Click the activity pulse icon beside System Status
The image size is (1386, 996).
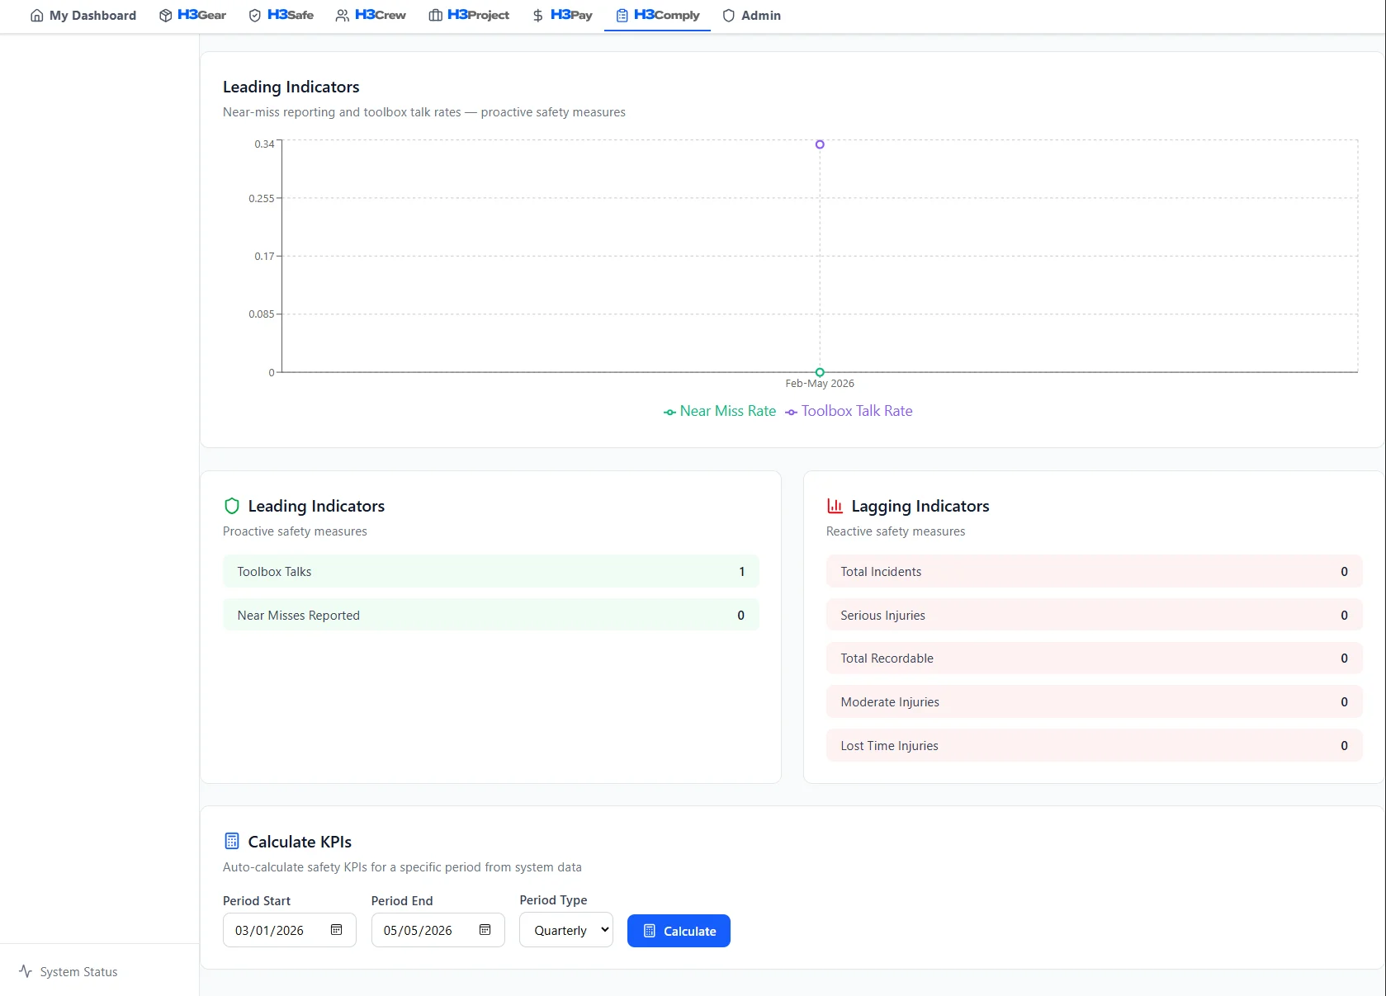(26, 971)
